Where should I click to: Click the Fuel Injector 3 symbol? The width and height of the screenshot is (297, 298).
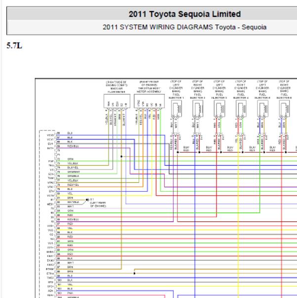coord(219,109)
